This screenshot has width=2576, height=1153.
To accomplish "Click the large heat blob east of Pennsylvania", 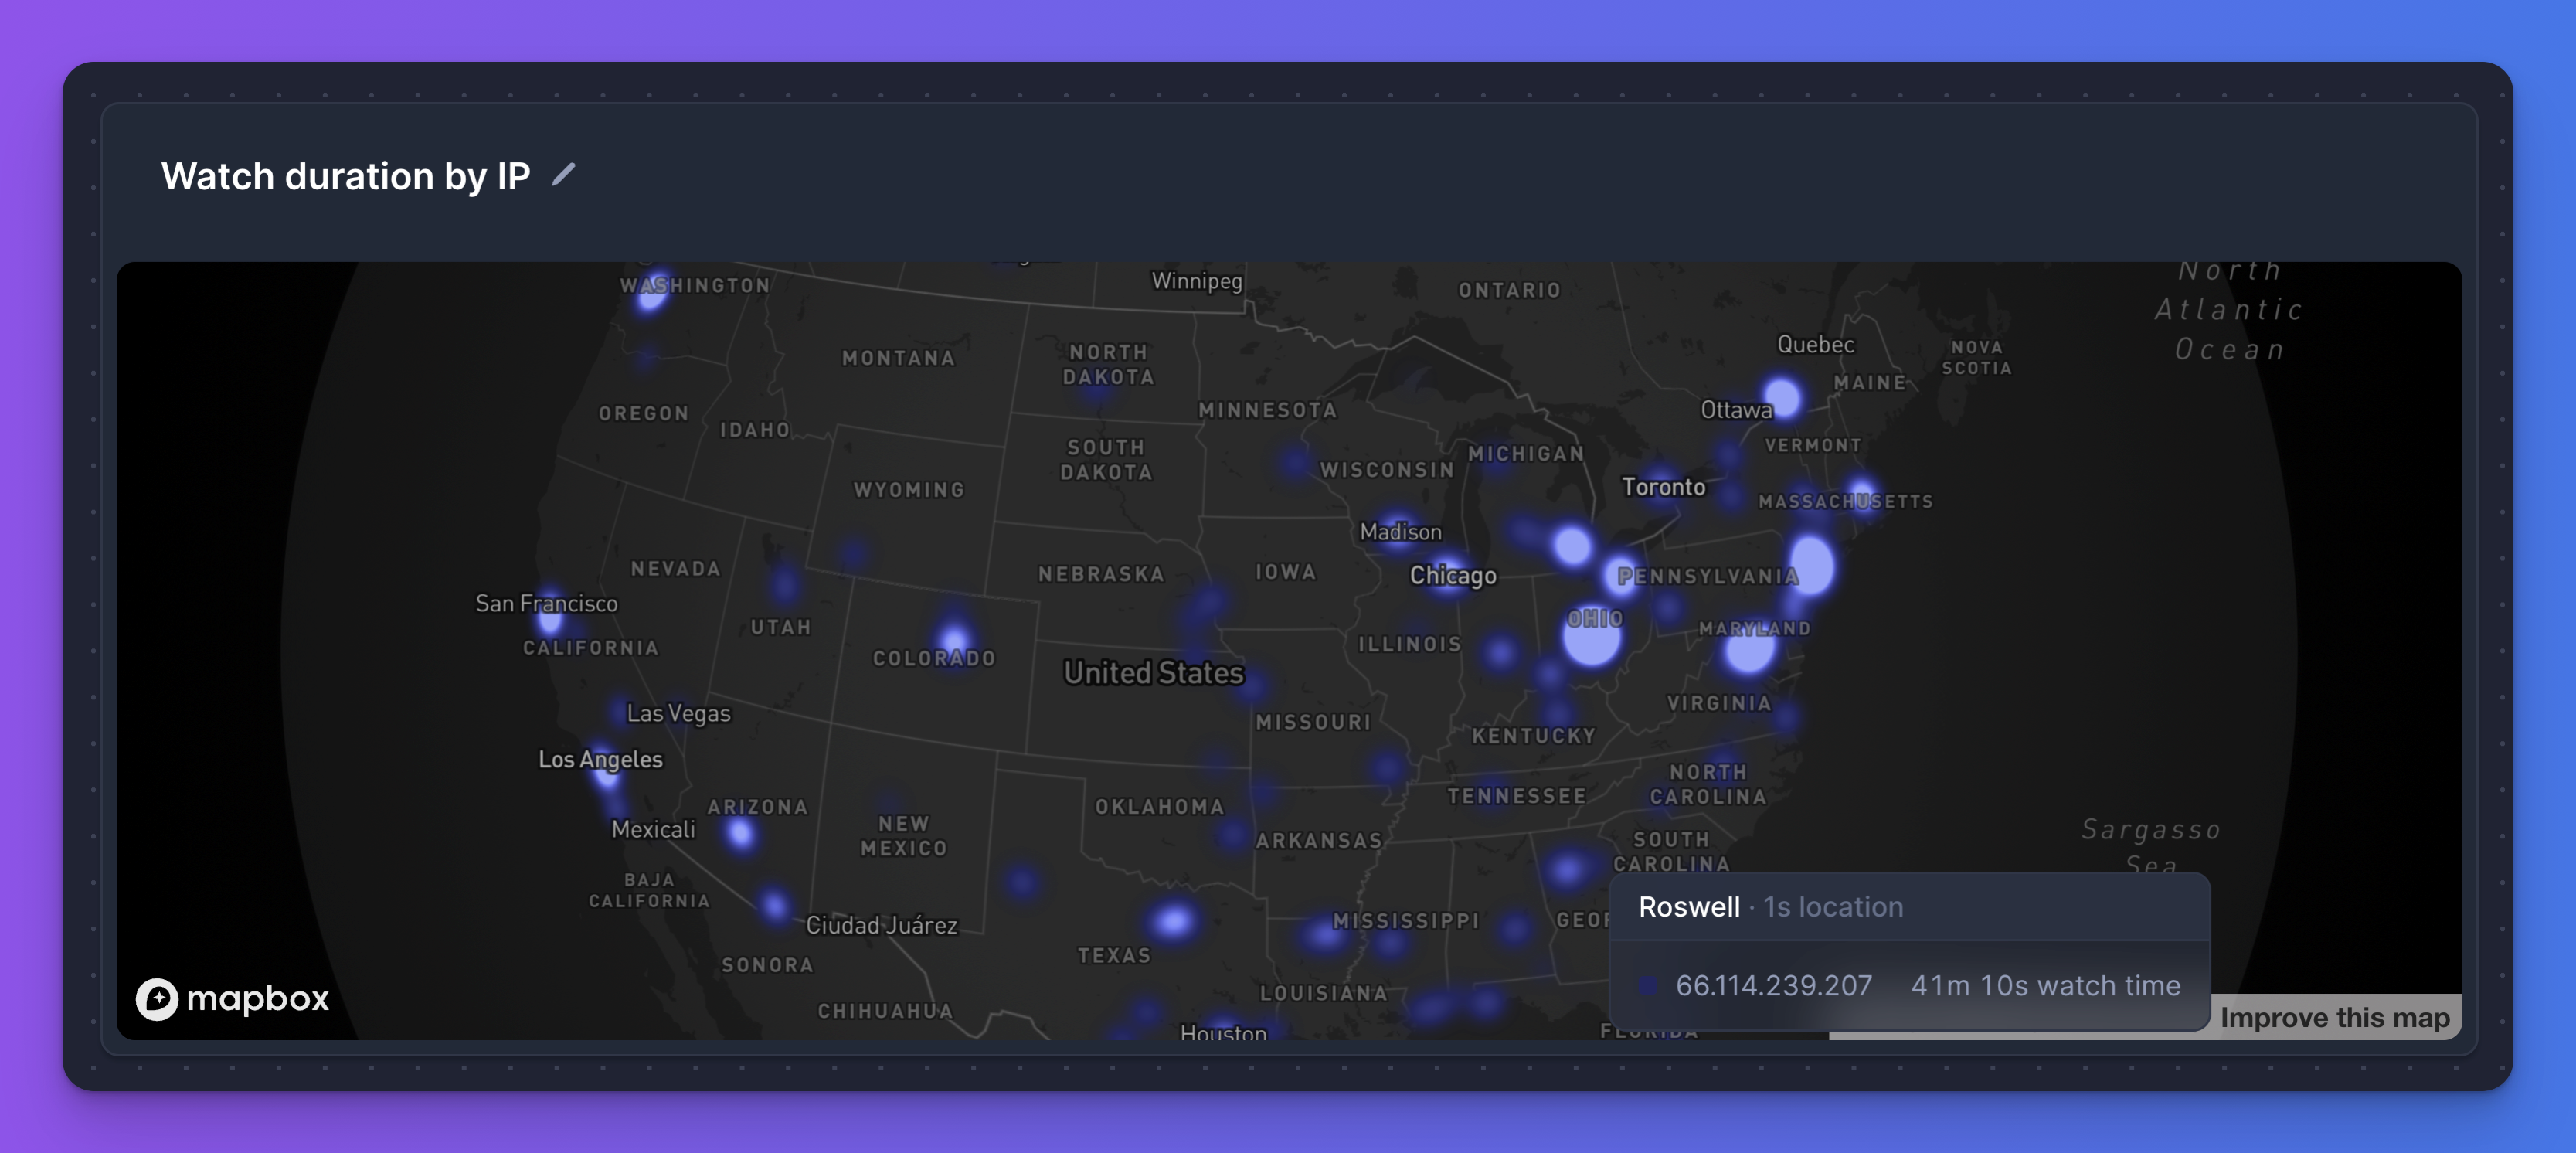I will click(x=1811, y=565).
